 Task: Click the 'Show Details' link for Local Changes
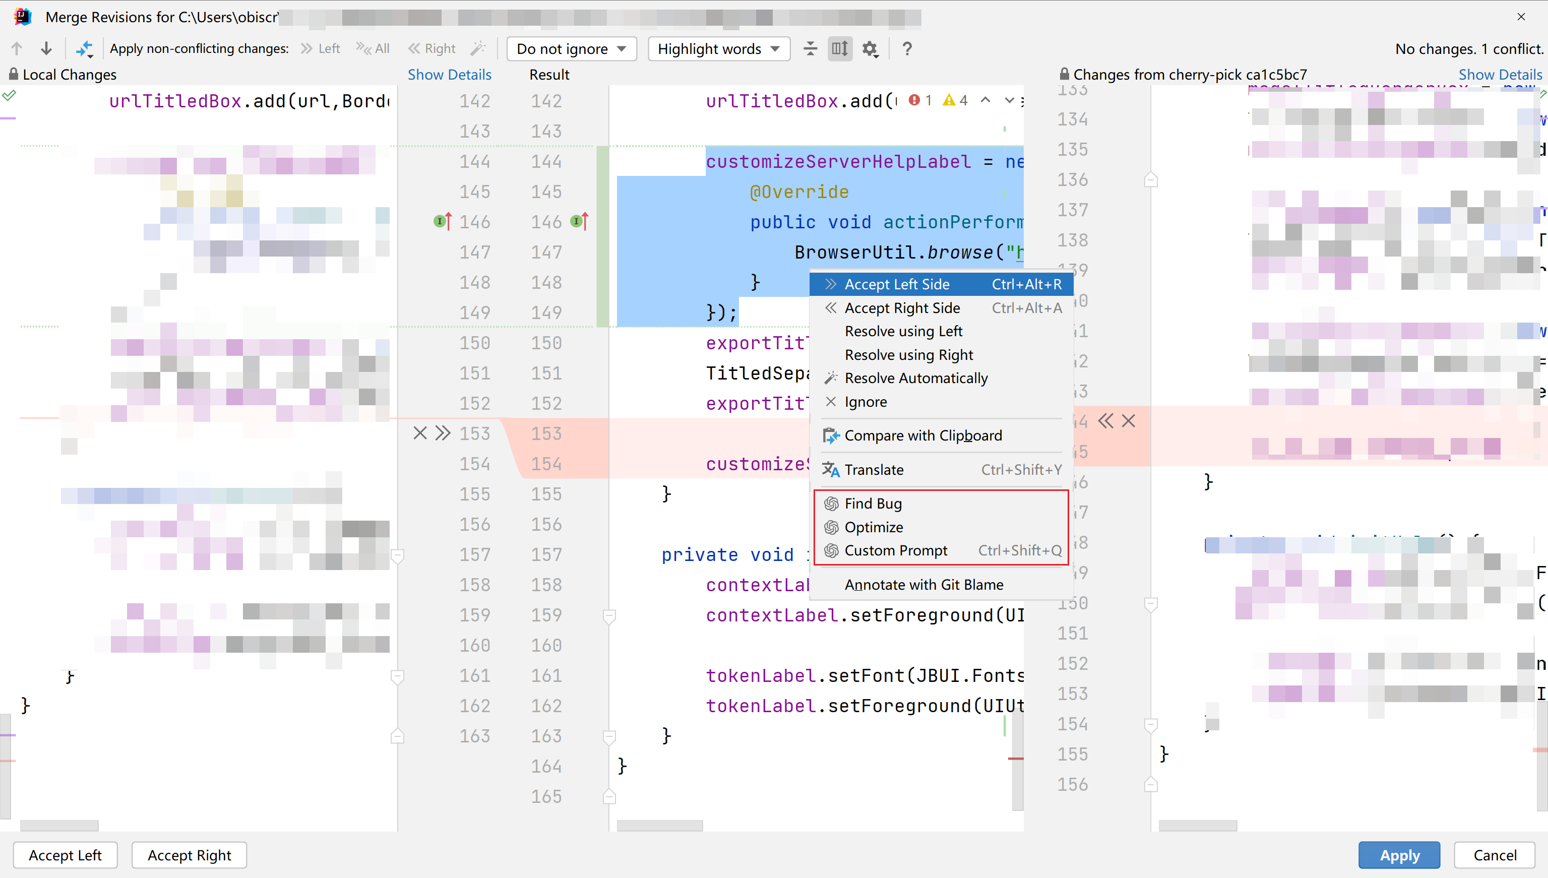(x=449, y=74)
